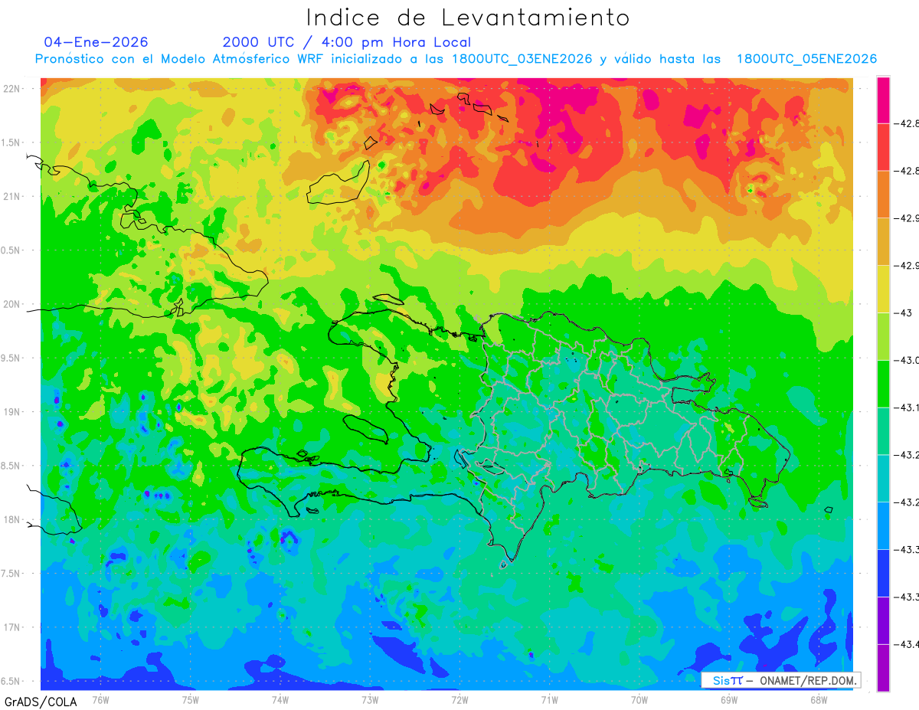Click the '73W' longitude label

[x=370, y=699]
